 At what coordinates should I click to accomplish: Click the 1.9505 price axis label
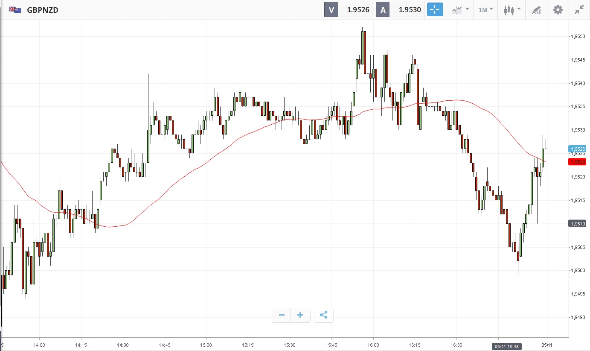(x=578, y=247)
